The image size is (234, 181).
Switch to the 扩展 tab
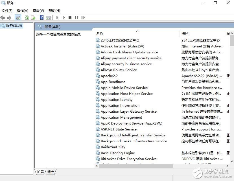pos(40,172)
